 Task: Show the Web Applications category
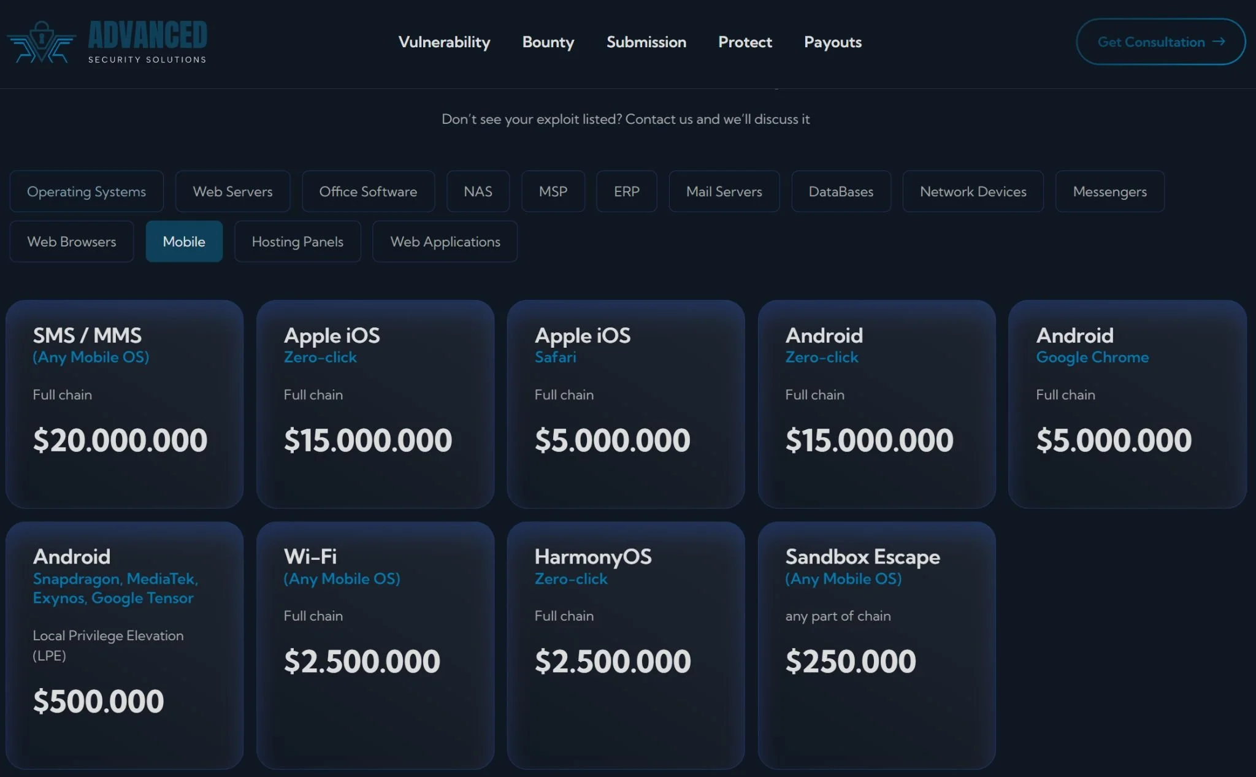pyautogui.click(x=445, y=242)
